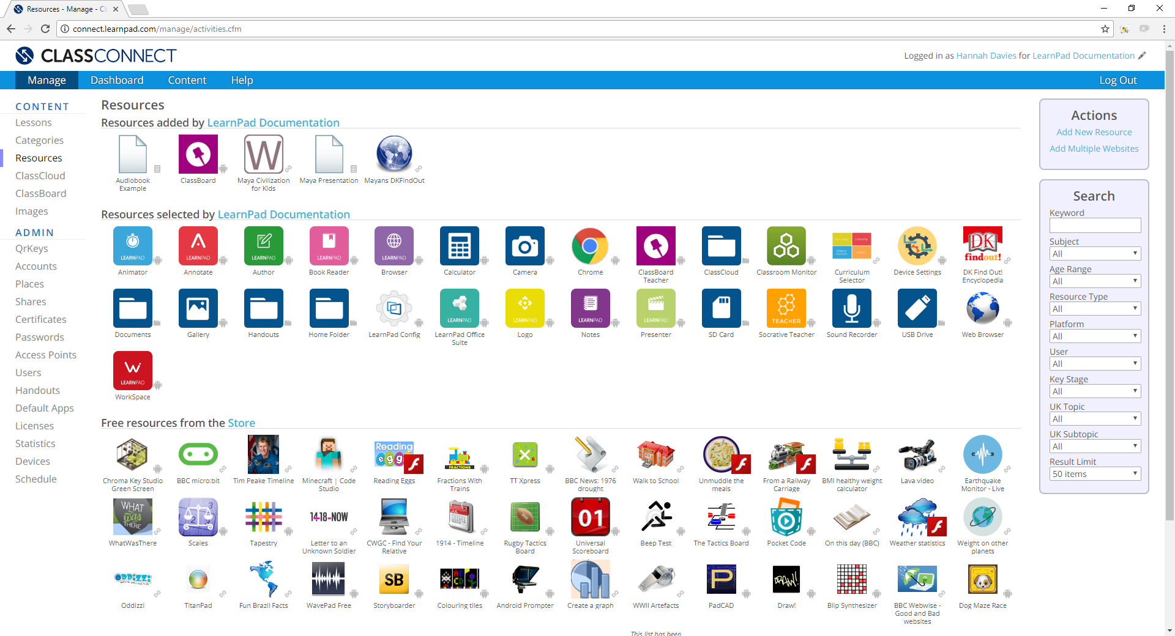Viewport: 1175px width, 636px height.
Task: Open the ClassCloud folder icon
Action: (x=722, y=246)
